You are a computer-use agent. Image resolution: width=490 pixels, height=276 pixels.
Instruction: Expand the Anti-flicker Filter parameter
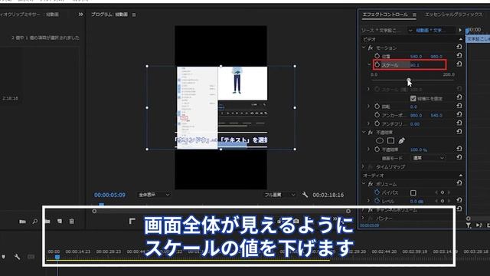pos(369,123)
